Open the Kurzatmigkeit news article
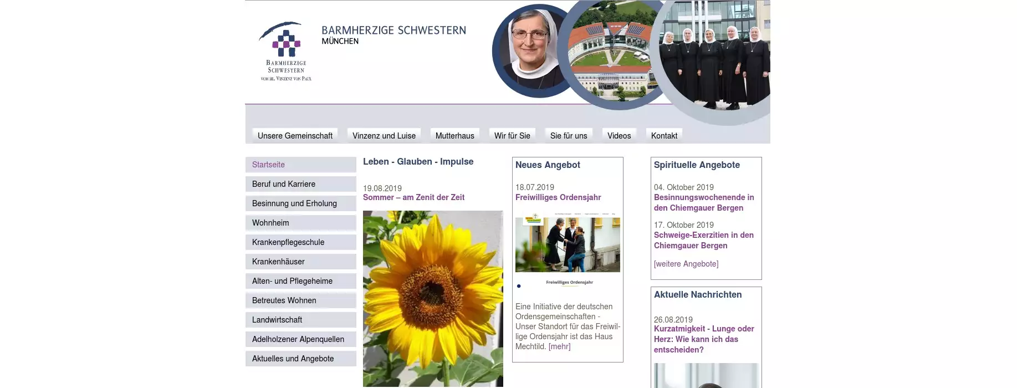The image size is (1017, 388). point(703,339)
